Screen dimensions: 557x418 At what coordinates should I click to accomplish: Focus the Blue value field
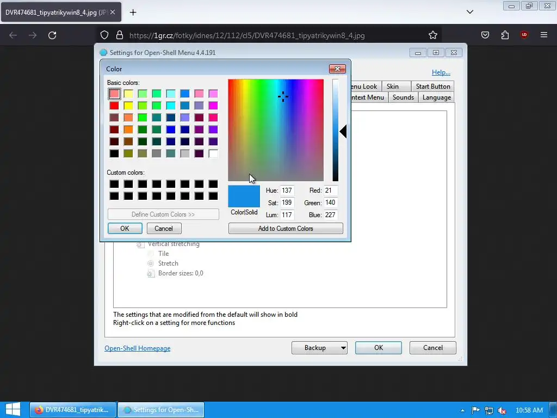(330, 214)
